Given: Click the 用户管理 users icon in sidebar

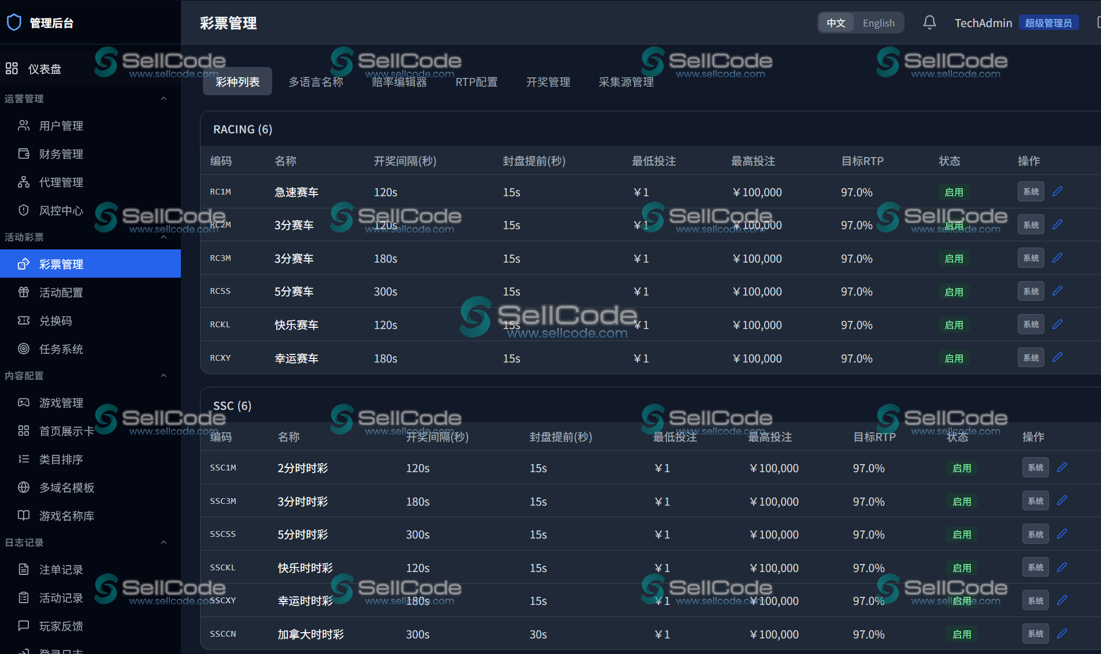Looking at the screenshot, I should [x=24, y=125].
